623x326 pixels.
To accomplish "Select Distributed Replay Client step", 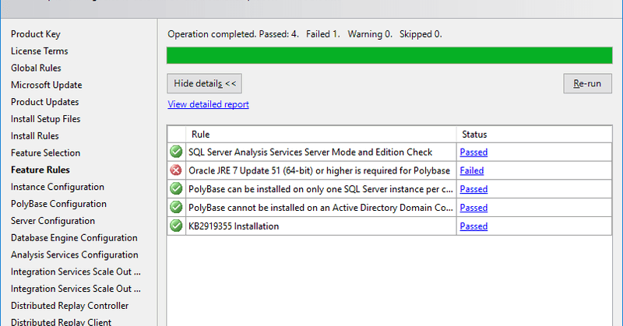I will tap(62, 322).
